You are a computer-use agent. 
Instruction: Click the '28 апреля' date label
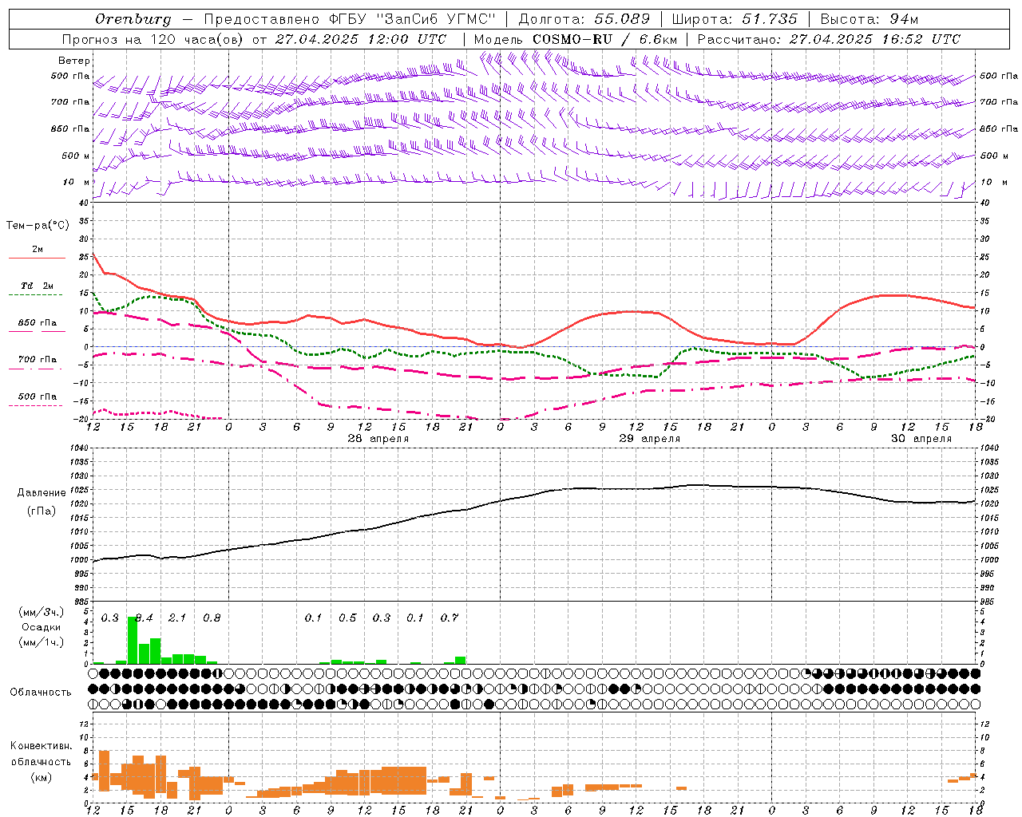click(378, 439)
